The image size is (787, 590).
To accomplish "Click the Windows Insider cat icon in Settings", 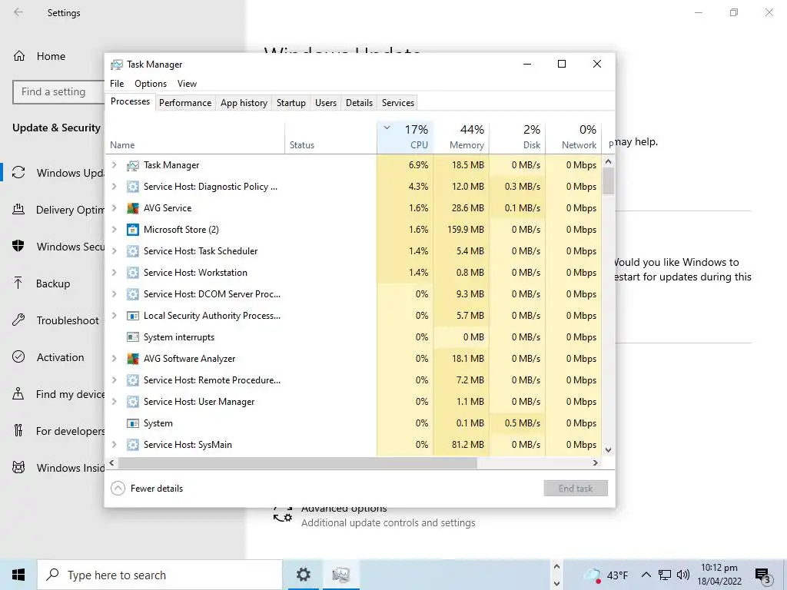I will pos(18,468).
